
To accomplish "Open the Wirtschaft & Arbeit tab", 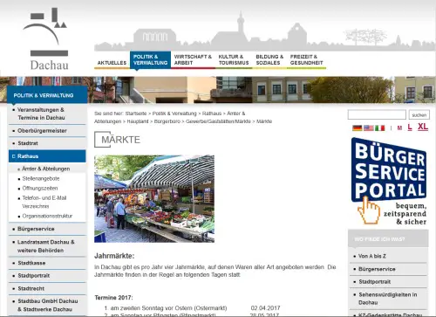I will (193, 59).
